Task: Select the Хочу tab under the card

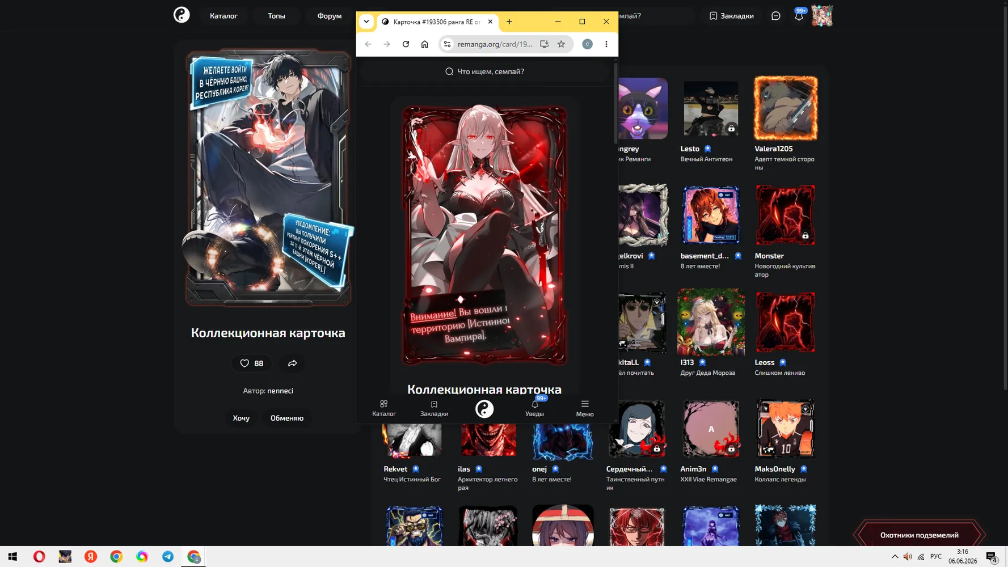Action: point(241,418)
